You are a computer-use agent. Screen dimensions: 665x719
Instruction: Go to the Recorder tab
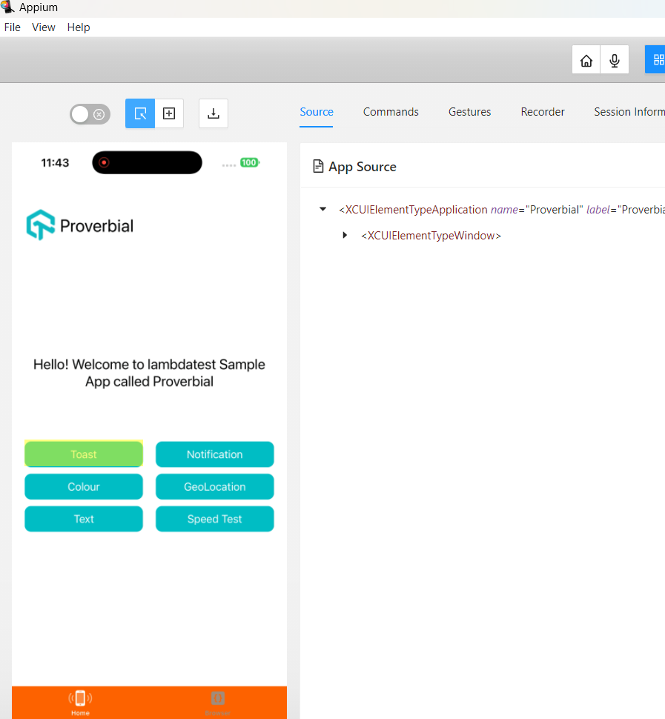tap(543, 112)
